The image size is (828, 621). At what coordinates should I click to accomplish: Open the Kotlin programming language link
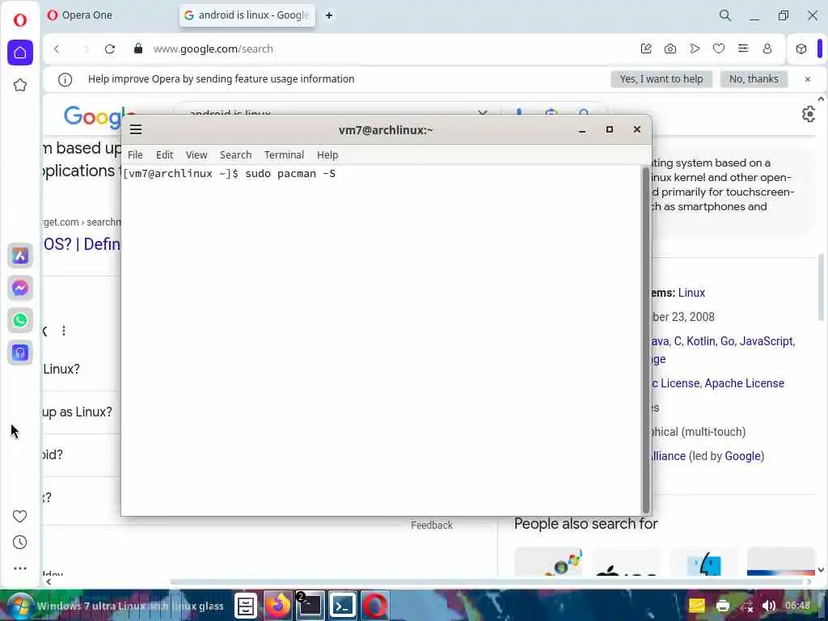point(700,341)
